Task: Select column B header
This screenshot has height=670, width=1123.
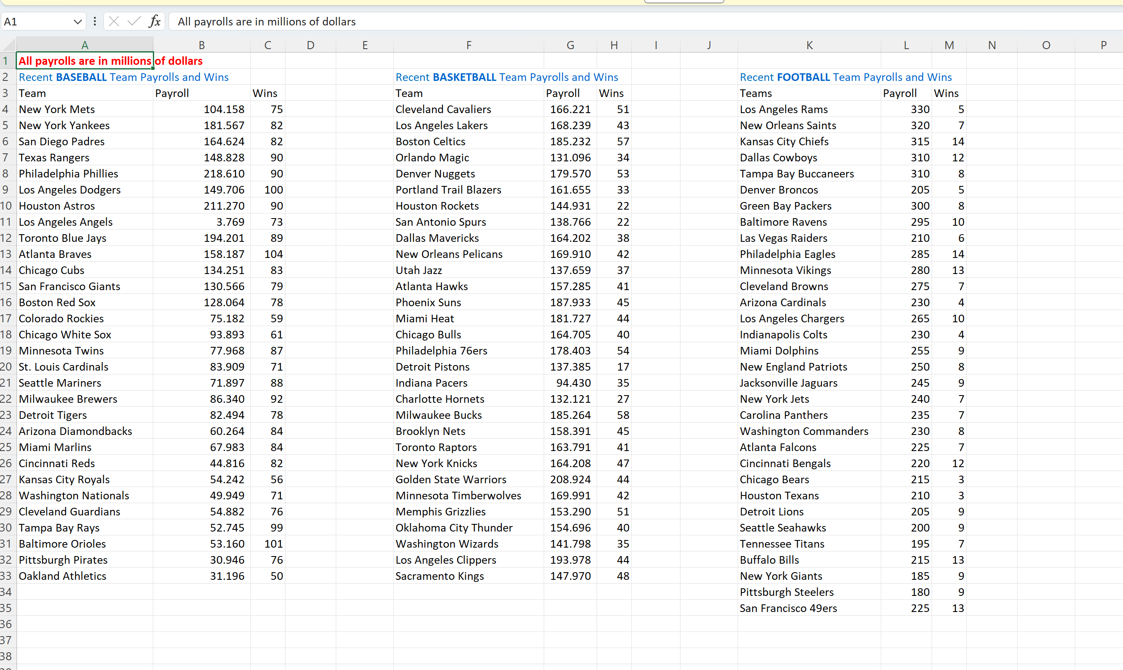Action: click(202, 45)
